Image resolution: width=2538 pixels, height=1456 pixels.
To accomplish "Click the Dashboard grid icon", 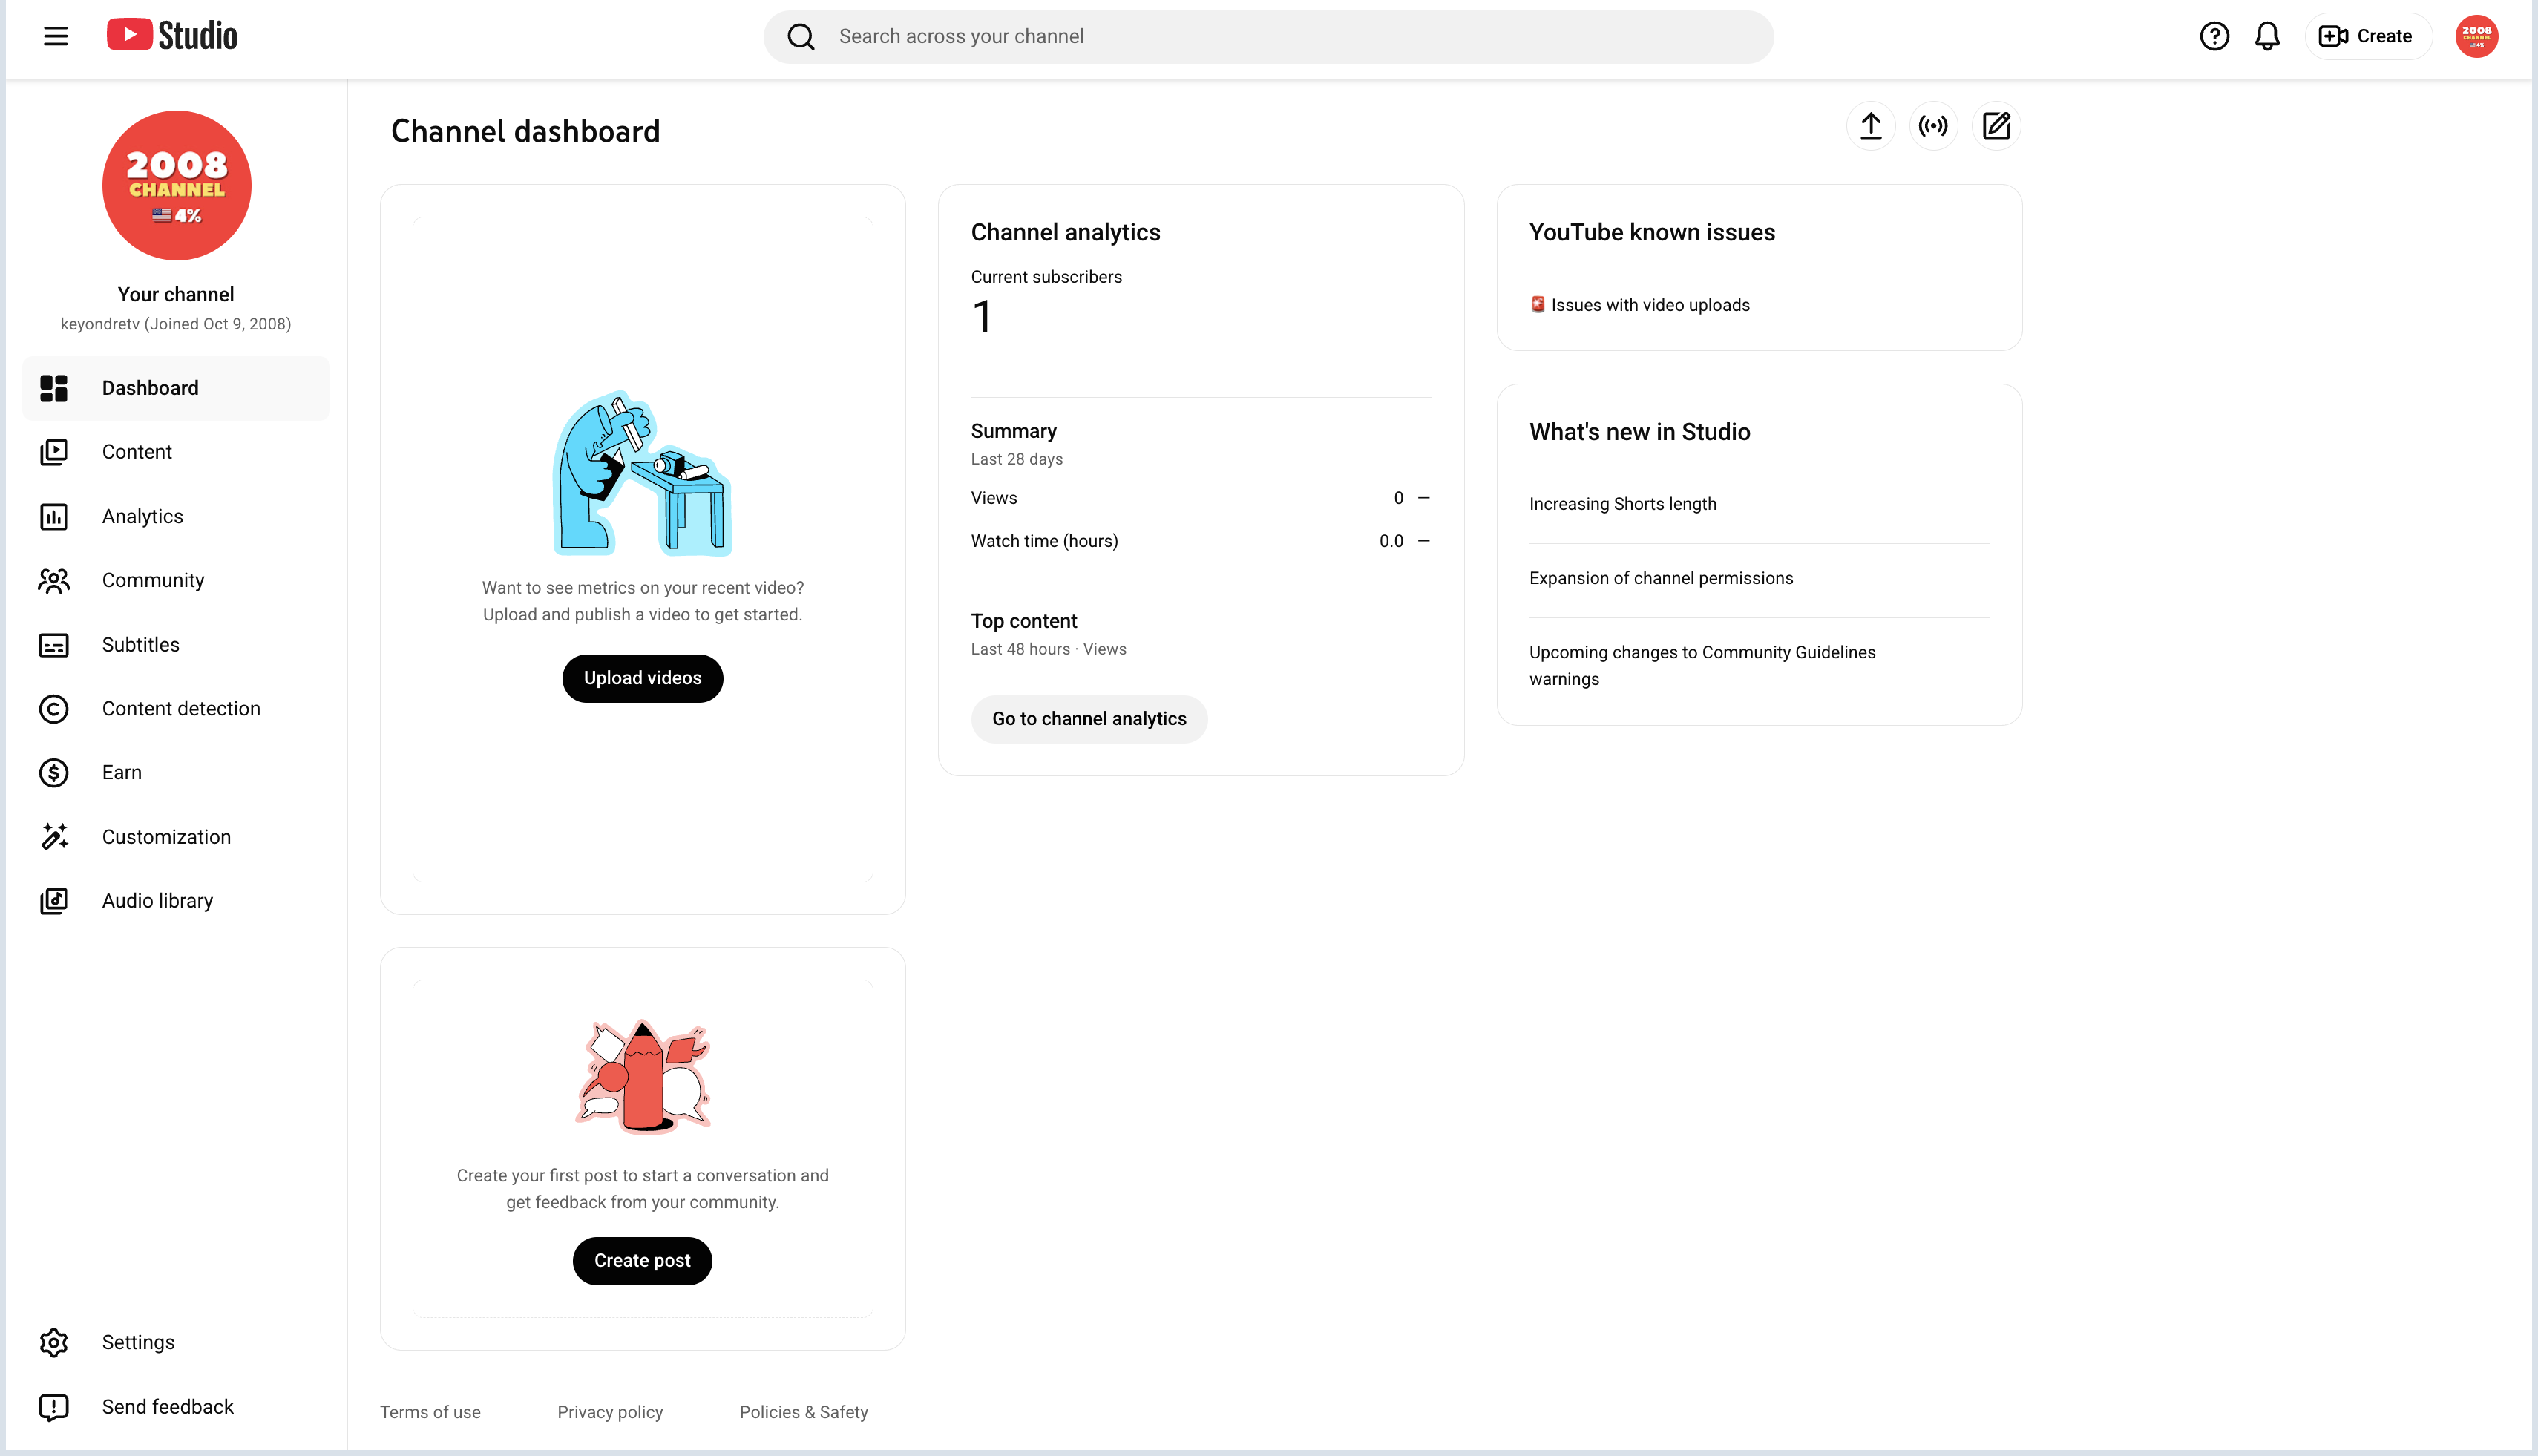I will click(54, 388).
